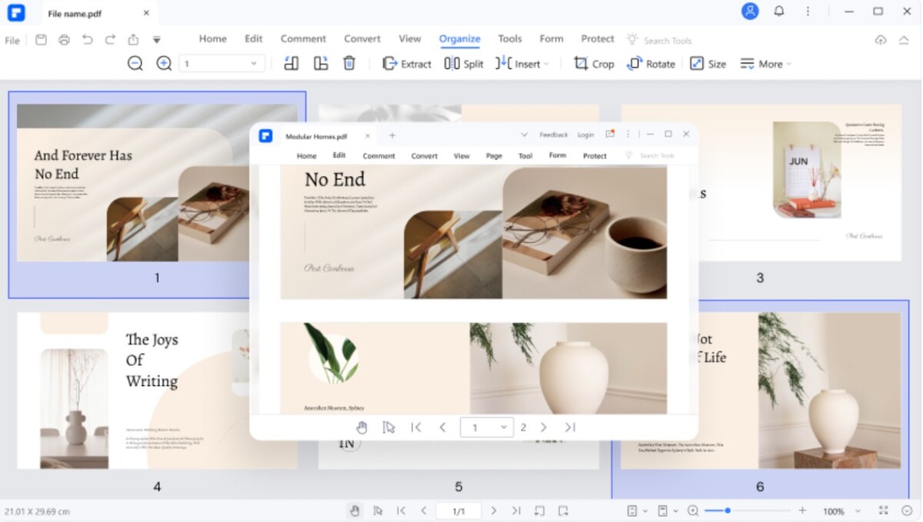Click the user account avatar icon
923x522 pixels.
pos(750,12)
